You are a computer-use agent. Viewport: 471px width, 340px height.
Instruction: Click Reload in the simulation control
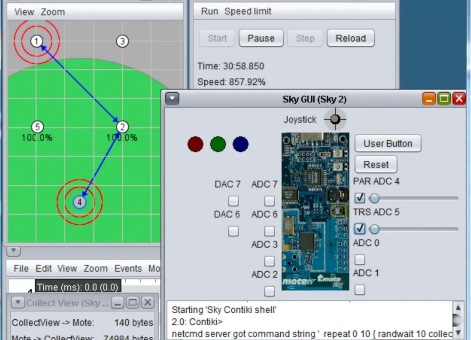tap(350, 38)
